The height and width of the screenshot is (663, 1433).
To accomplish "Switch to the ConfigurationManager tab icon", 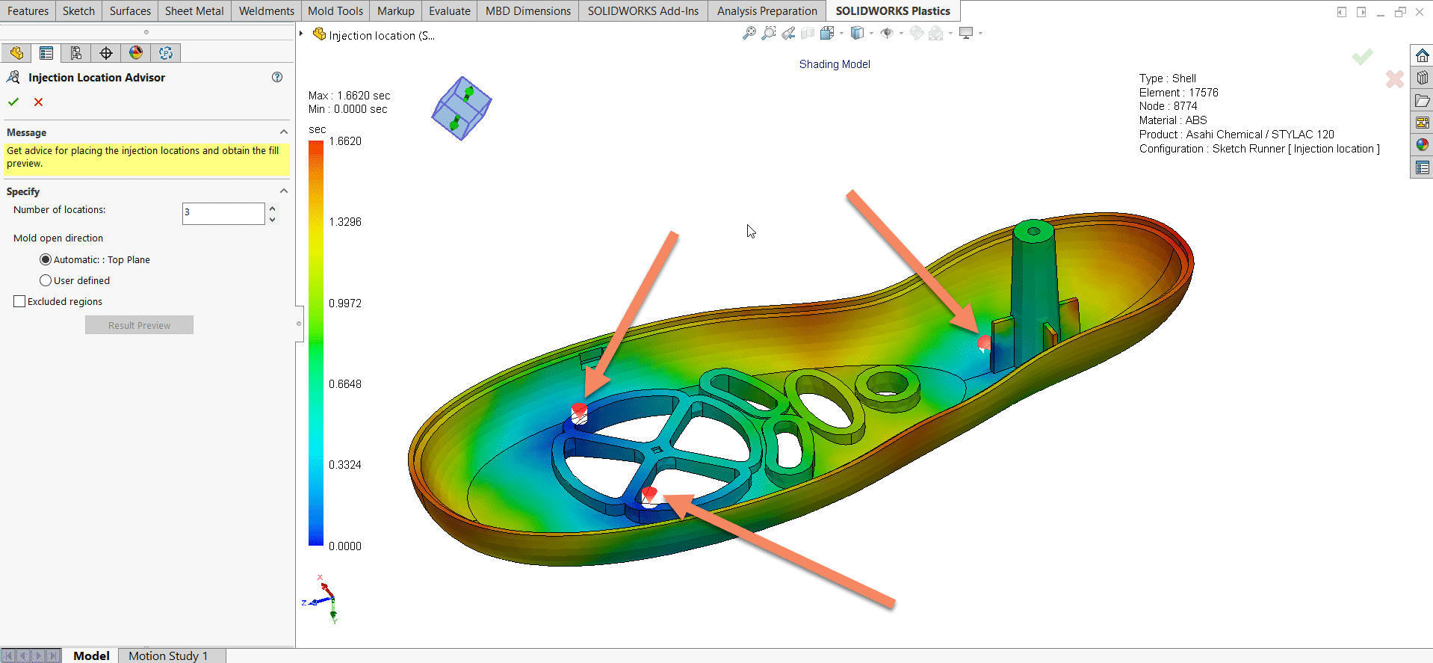I will click(76, 53).
